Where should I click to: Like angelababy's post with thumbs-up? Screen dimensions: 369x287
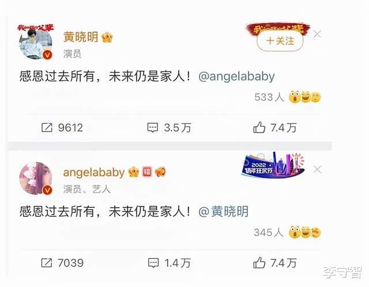(x=274, y=263)
